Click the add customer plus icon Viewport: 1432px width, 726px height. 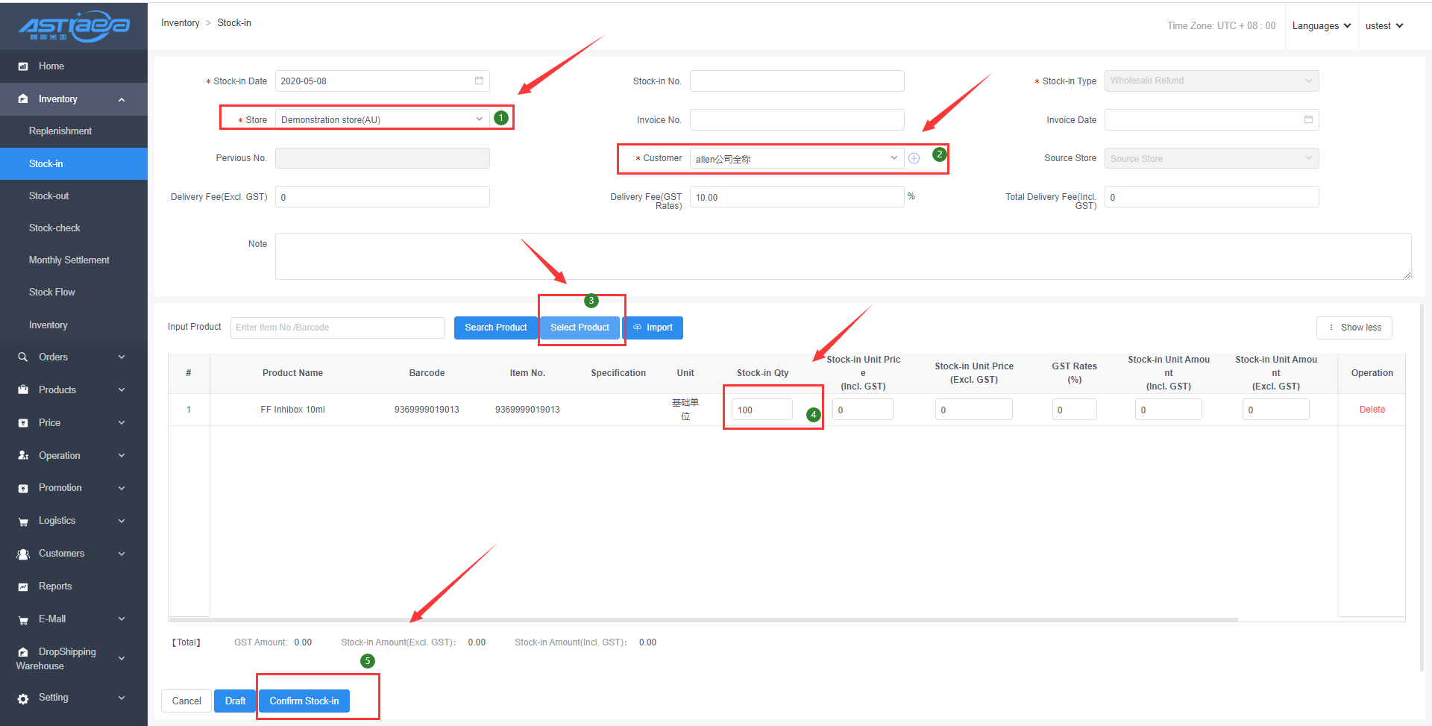[x=914, y=158]
